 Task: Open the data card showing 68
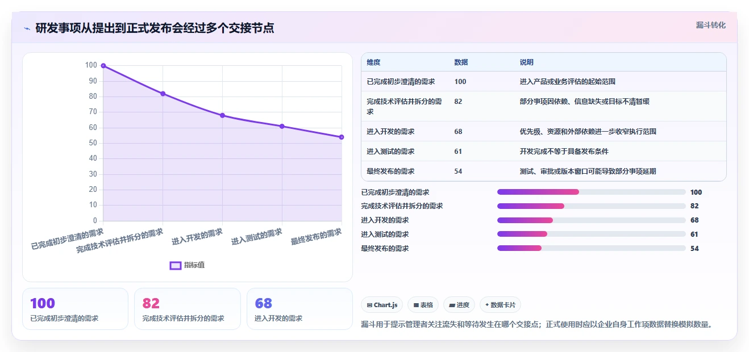pos(300,309)
